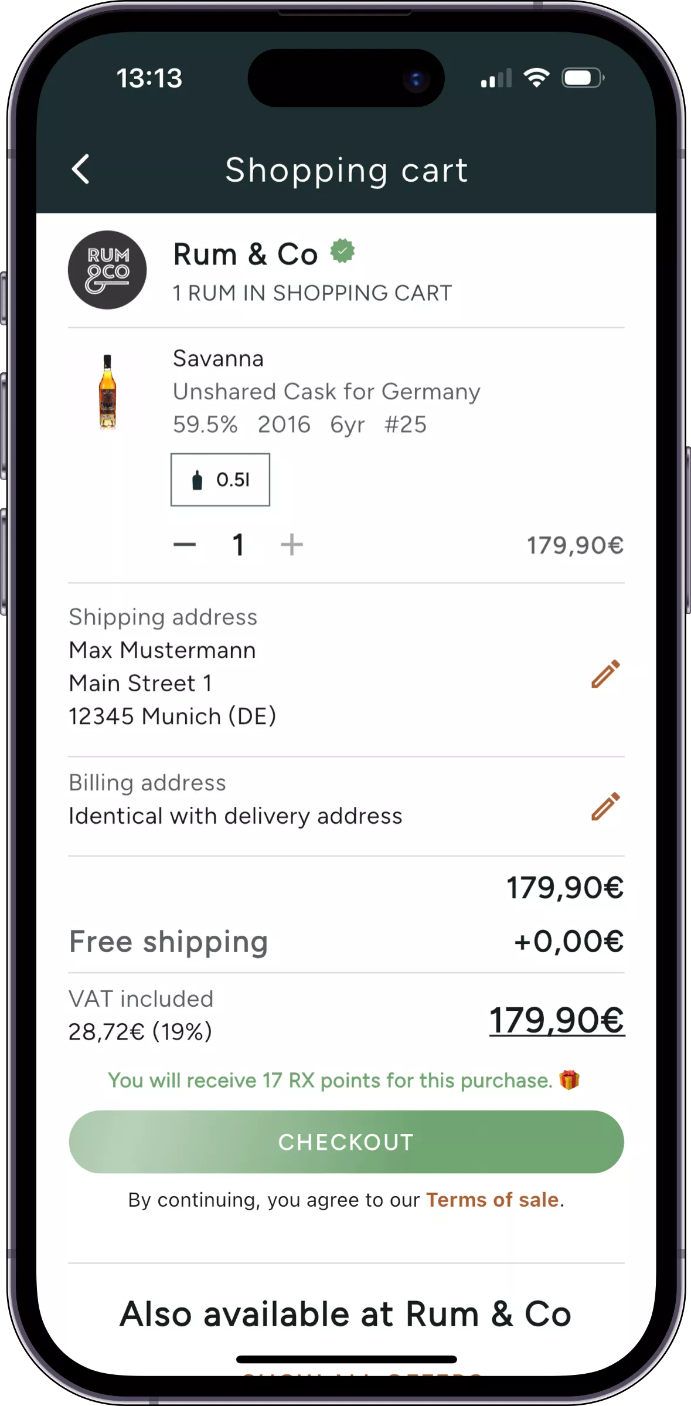Tap the Savanna product name
This screenshot has width=691, height=1406.
[x=218, y=358]
